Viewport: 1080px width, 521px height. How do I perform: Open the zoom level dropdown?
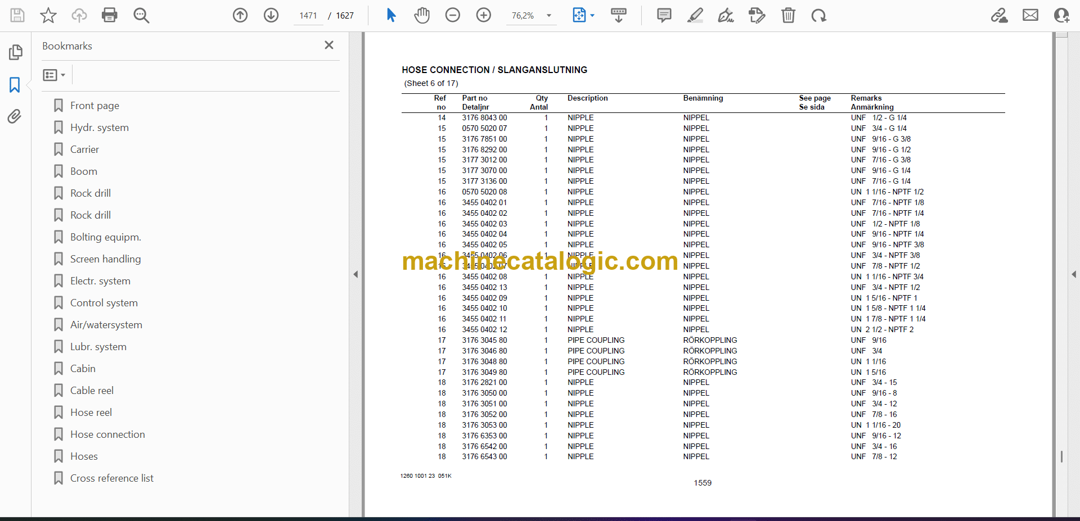(x=549, y=16)
